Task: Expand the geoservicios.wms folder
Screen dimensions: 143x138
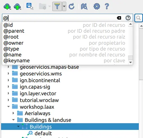Action: click(8, 73)
